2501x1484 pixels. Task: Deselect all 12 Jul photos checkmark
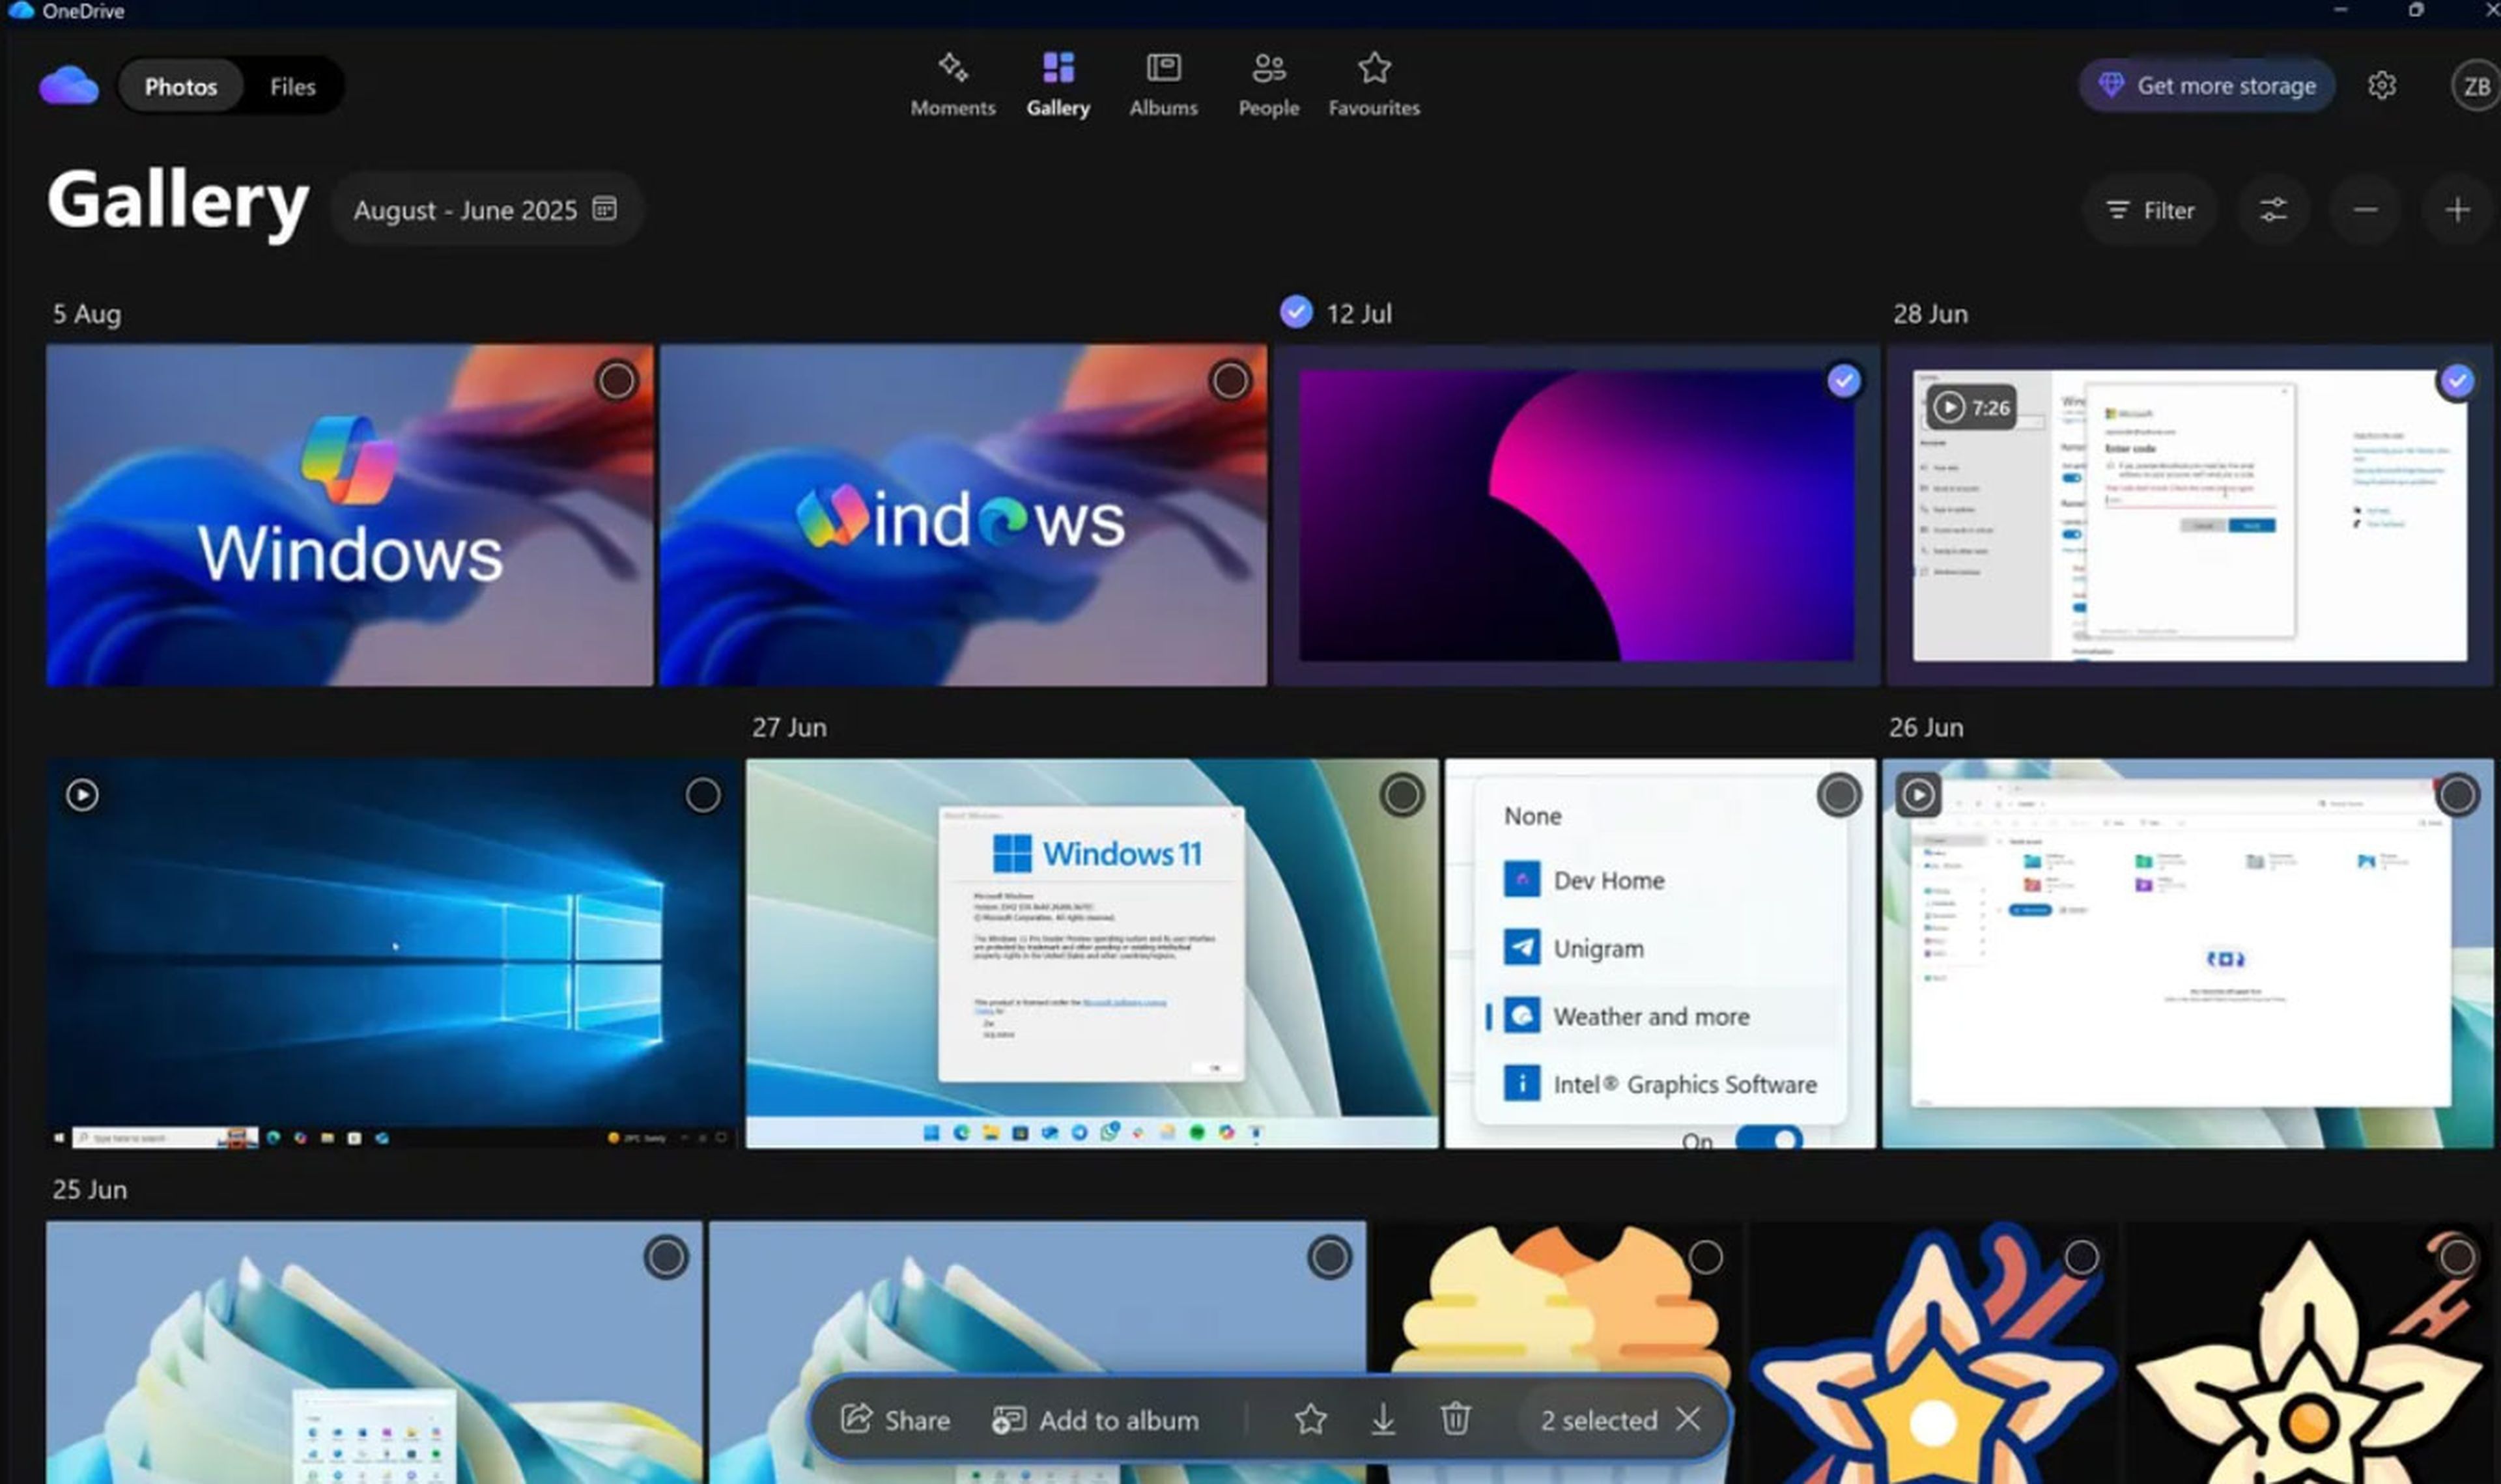[1296, 312]
